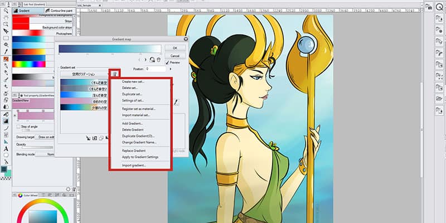Choose Apply to Gradient Settings
446x223 pixels.
(140, 157)
